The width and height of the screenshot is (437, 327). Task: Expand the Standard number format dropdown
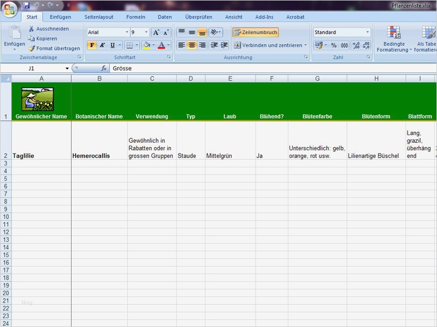coord(367,33)
